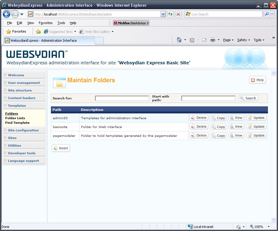Viewport: 278px width, 231px height.
Task: View the pagemodeler folder
Action: coord(237,135)
